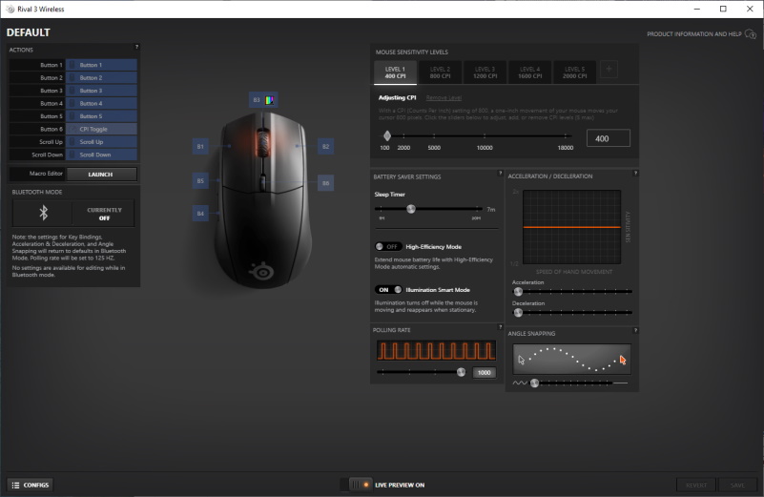This screenshot has height=497, width=764.
Task: Open product information and help icon
Action: tap(751, 34)
